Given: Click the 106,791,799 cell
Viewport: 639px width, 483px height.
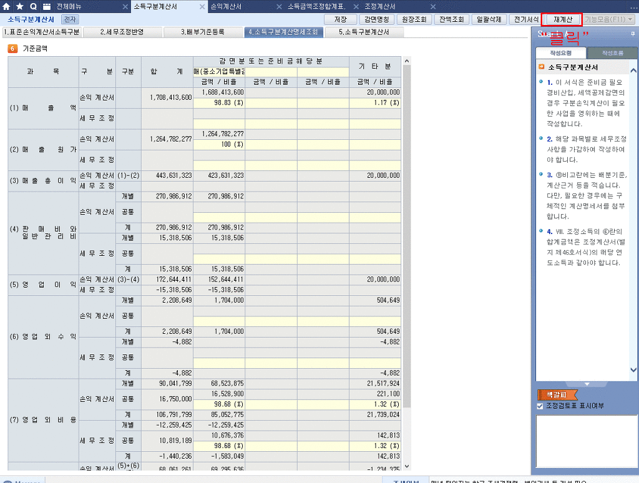Looking at the screenshot, I should tap(167, 415).
